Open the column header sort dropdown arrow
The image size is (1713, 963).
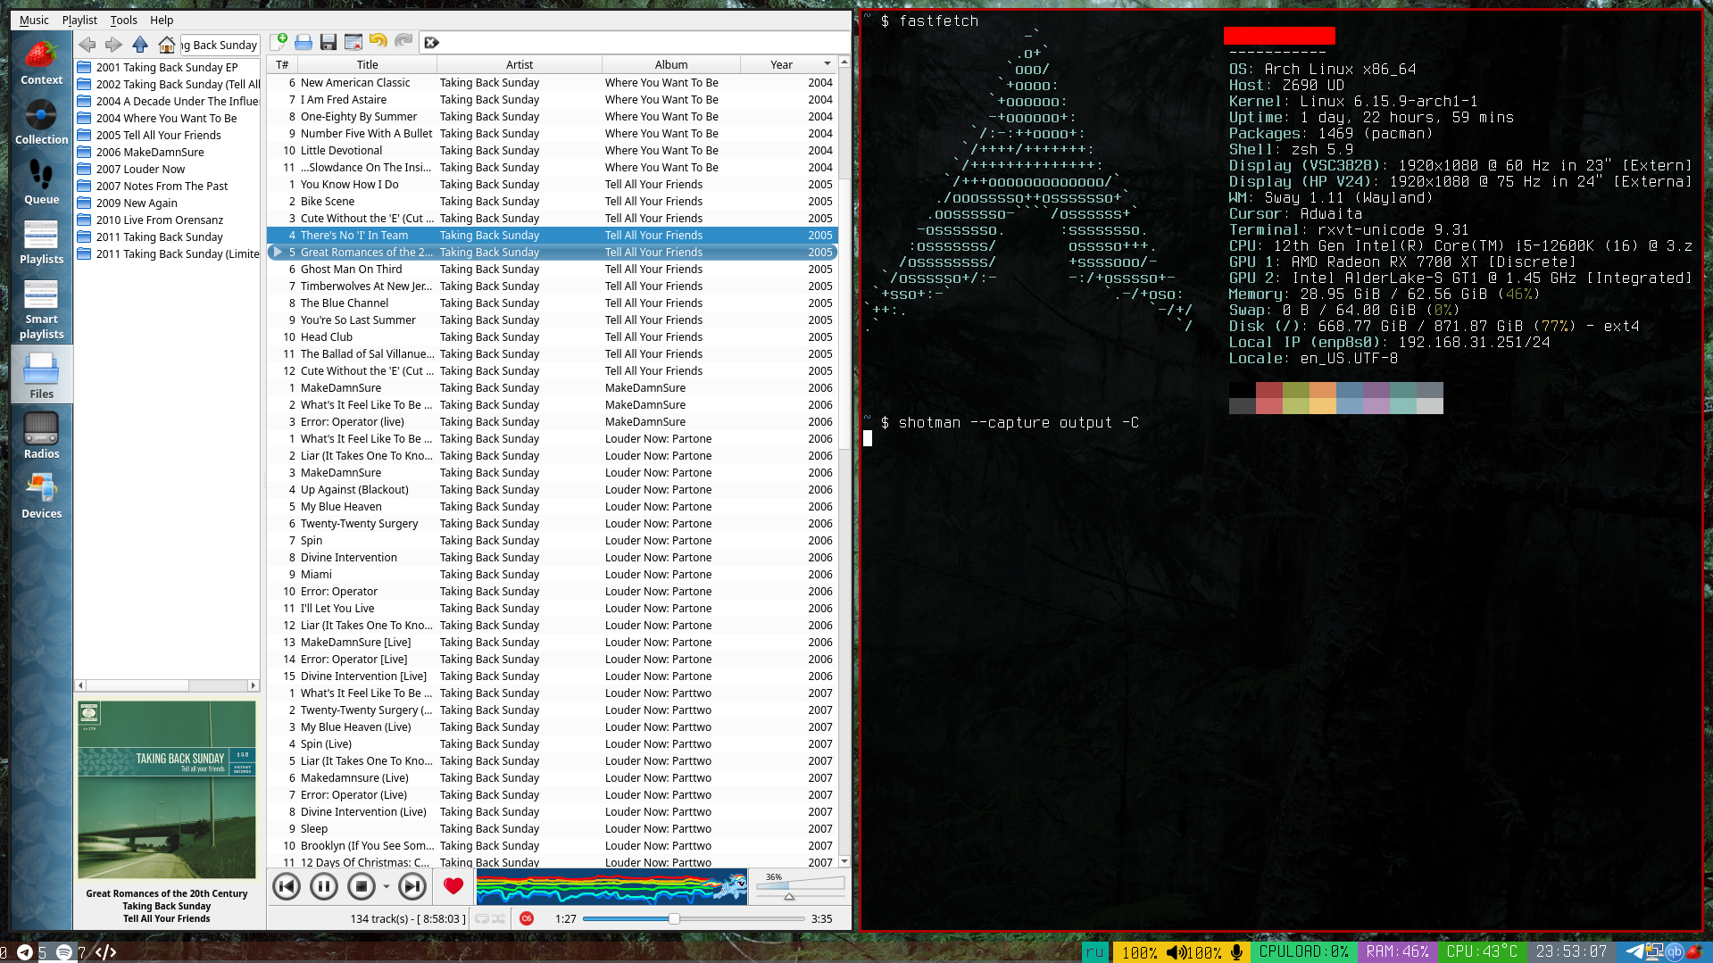point(827,63)
